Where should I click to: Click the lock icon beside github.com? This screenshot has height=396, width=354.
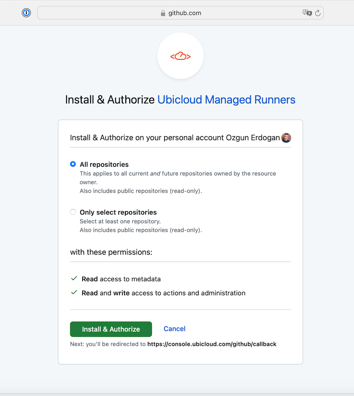(163, 13)
